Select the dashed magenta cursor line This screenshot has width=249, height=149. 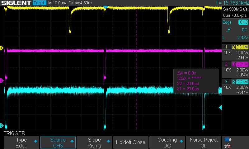pyautogui.click(x=137, y=62)
